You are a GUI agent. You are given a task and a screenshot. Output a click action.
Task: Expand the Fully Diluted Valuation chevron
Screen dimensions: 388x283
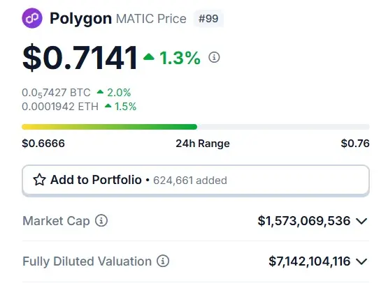coord(361,261)
